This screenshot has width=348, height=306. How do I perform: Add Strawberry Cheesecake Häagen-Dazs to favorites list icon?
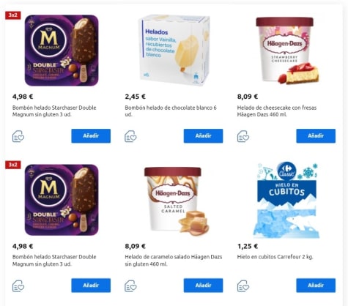click(x=243, y=136)
